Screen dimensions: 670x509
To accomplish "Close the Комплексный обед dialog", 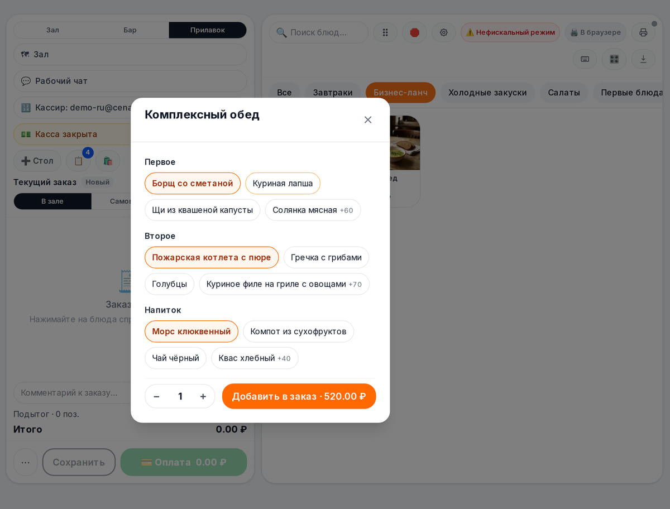I will (368, 119).
